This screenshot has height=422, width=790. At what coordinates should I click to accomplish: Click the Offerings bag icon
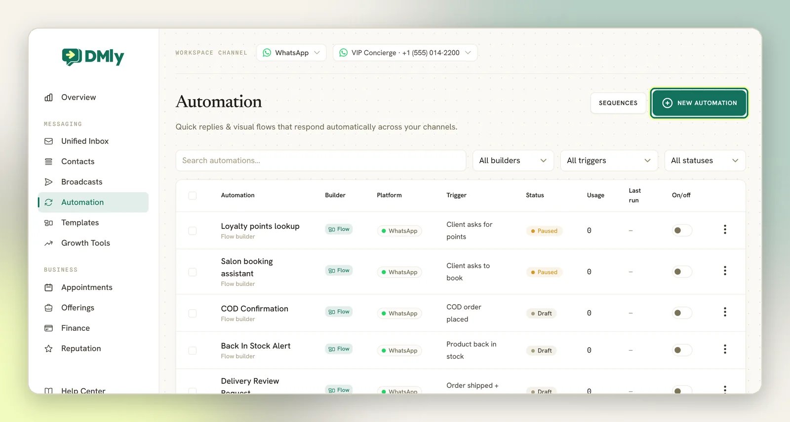(x=48, y=308)
